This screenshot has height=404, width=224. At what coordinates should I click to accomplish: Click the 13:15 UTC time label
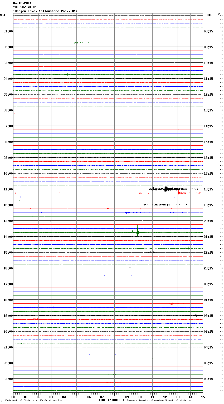[x=208, y=110]
